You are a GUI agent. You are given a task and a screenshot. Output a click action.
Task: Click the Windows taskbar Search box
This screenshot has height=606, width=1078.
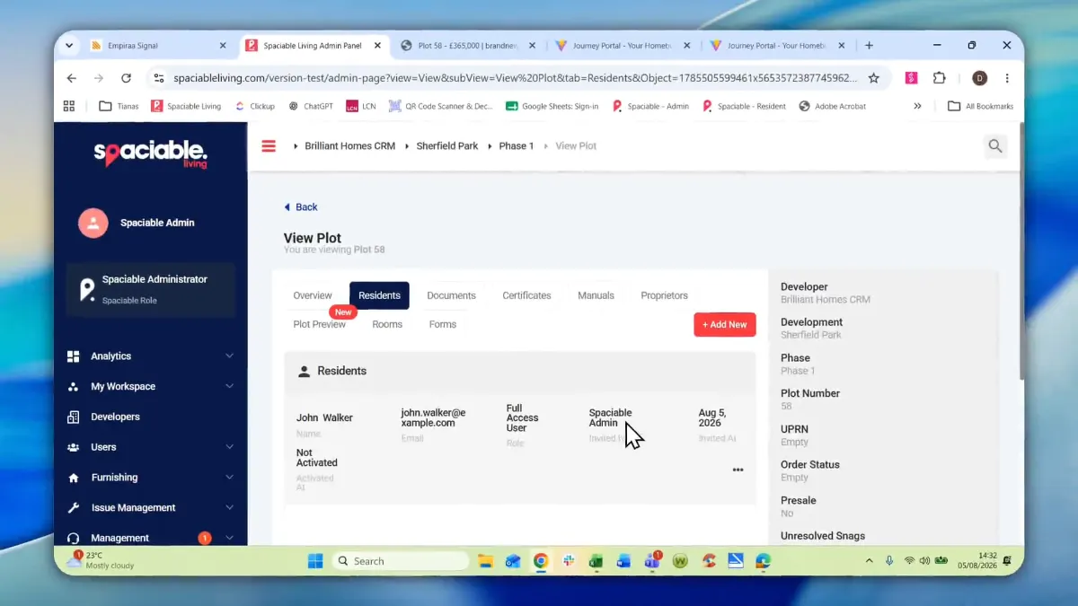[x=401, y=561]
